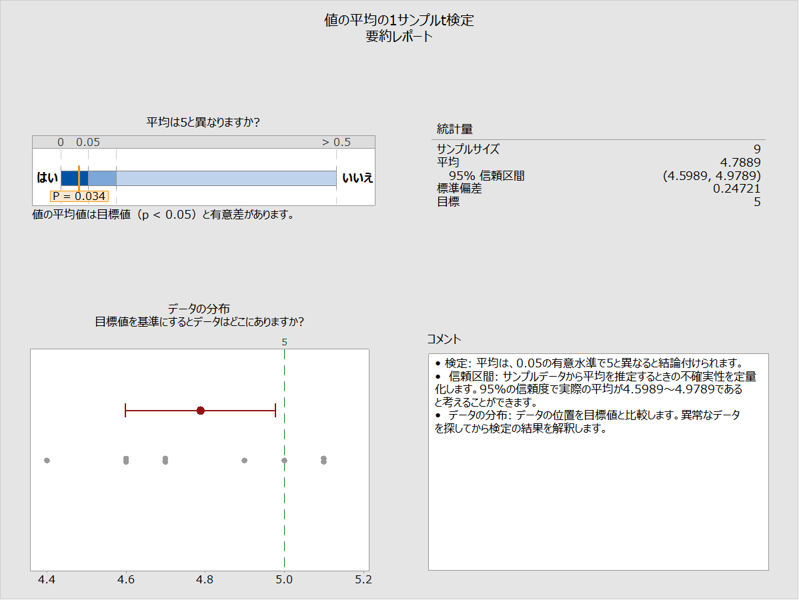799x600 pixels.
Task: Click the gray data points at 4.7
Action: tap(165, 461)
